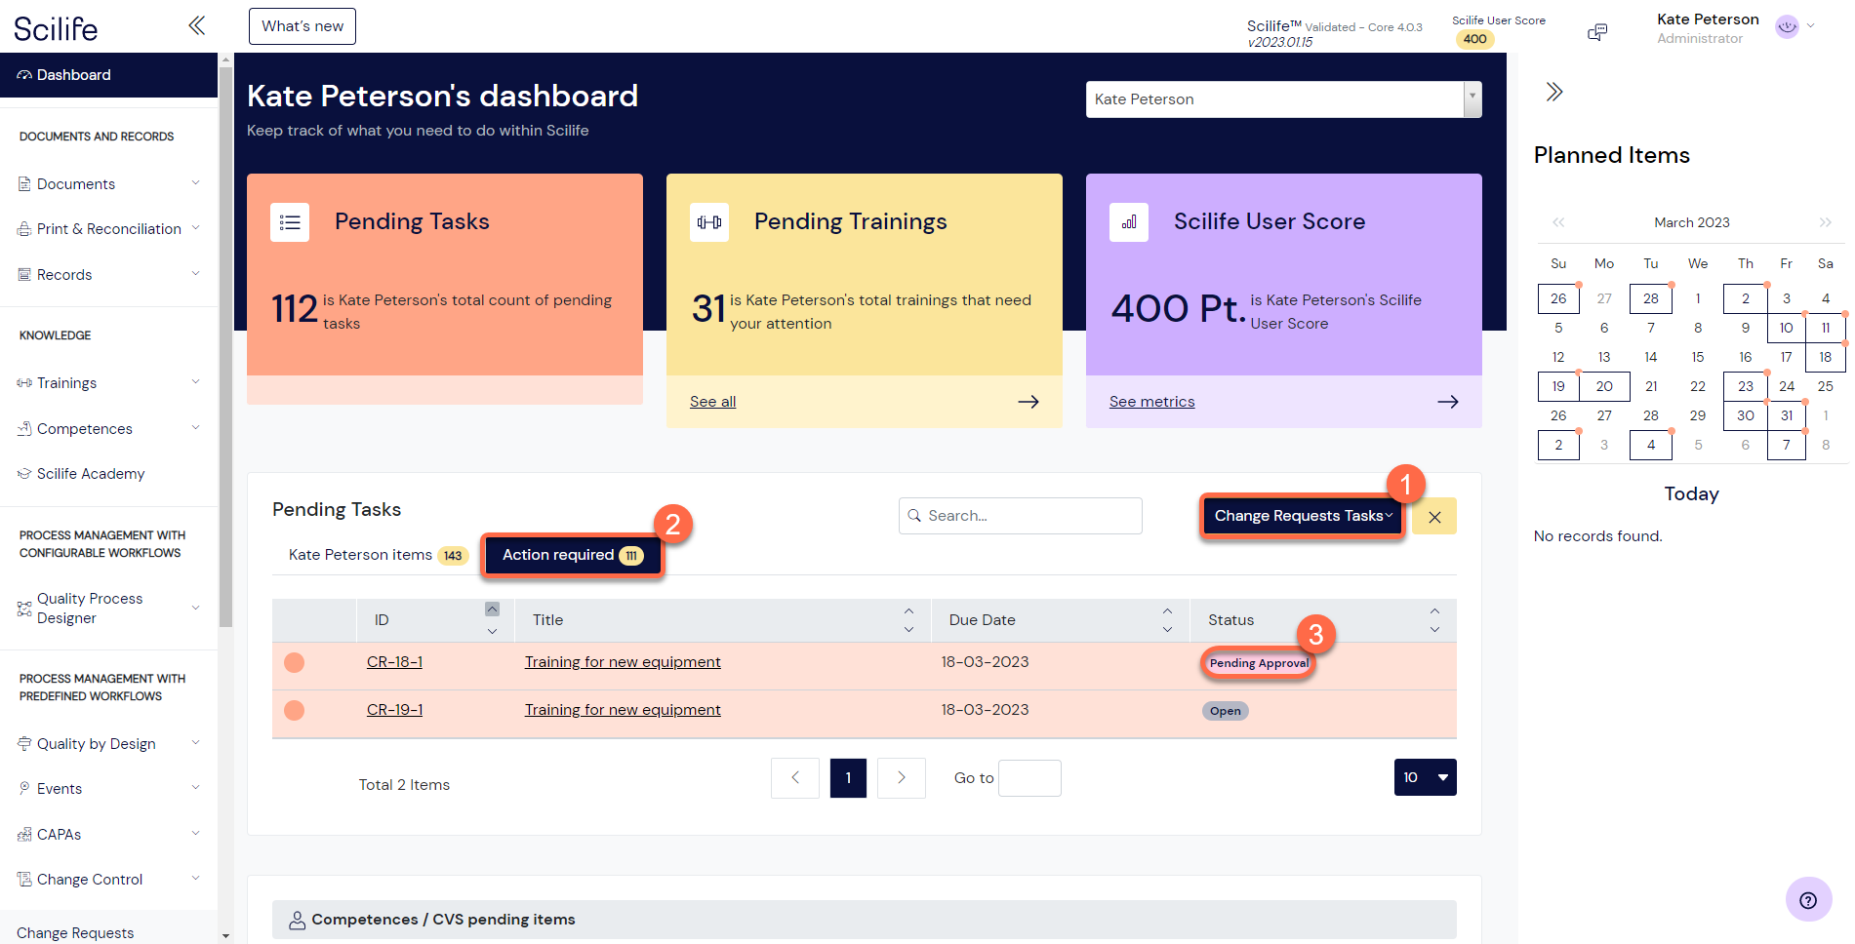The width and height of the screenshot is (1855, 944).
Task: Click the Events location pin icon
Action: (x=24, y=788)
